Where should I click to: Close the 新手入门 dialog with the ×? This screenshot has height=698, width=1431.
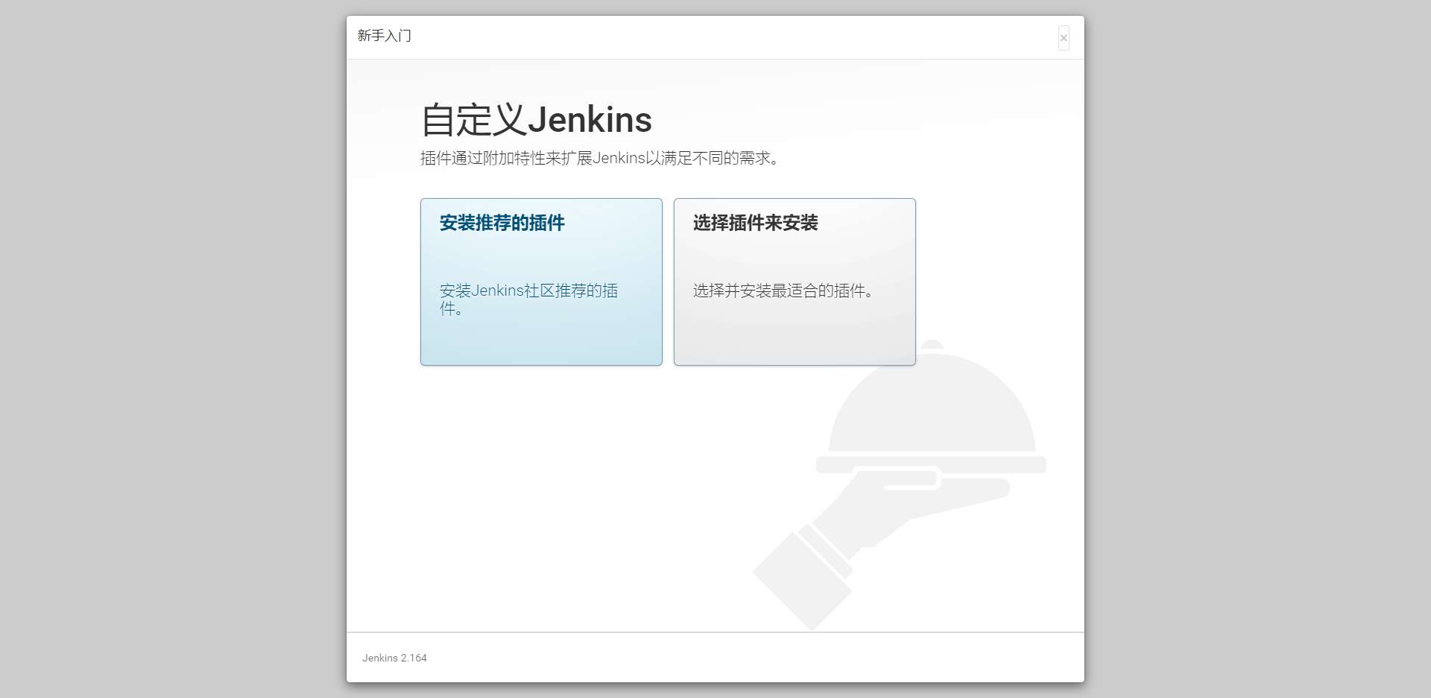coord(1064,38)
